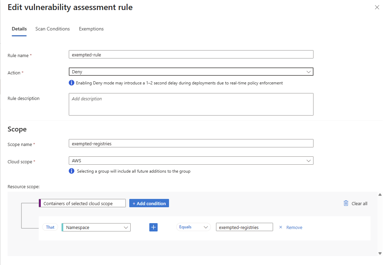This screenshot has height=265, width=384.
Task: Select the Details tab
Action: [x=19, y=29]
